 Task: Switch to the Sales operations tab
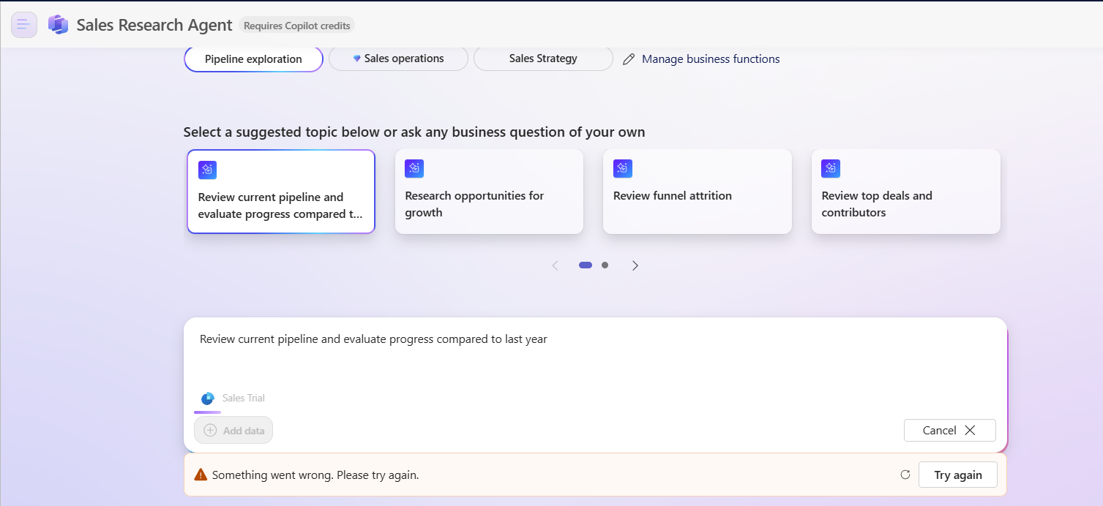click(398, 58)
